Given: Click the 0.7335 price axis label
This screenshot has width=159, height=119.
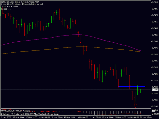Looking at the screenshot, I should [155, 61].
